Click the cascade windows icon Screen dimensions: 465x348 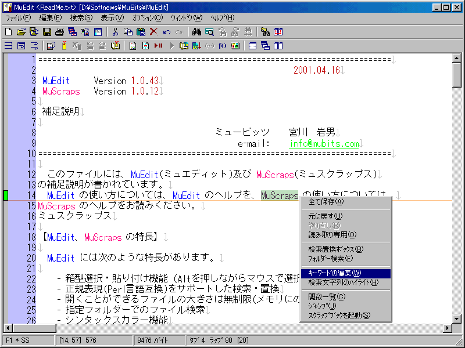[x=265, y=46]
